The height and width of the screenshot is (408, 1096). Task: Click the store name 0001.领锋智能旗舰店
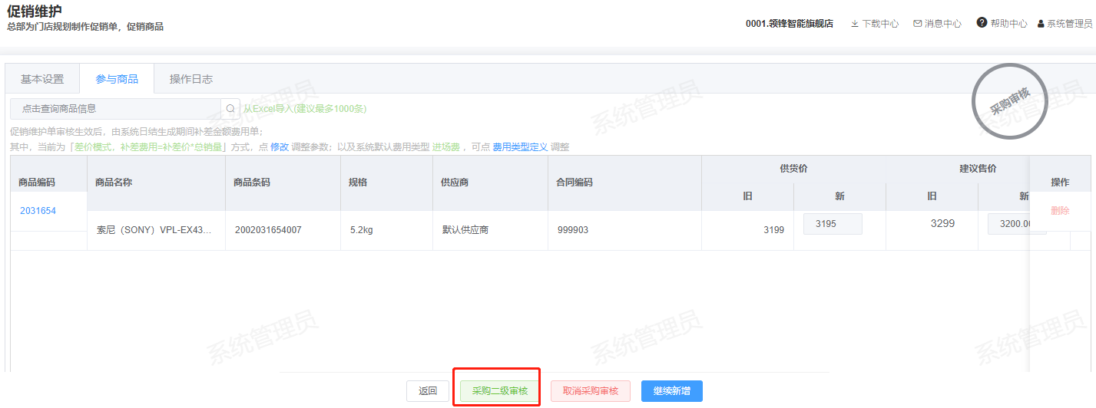click(790, 24)
